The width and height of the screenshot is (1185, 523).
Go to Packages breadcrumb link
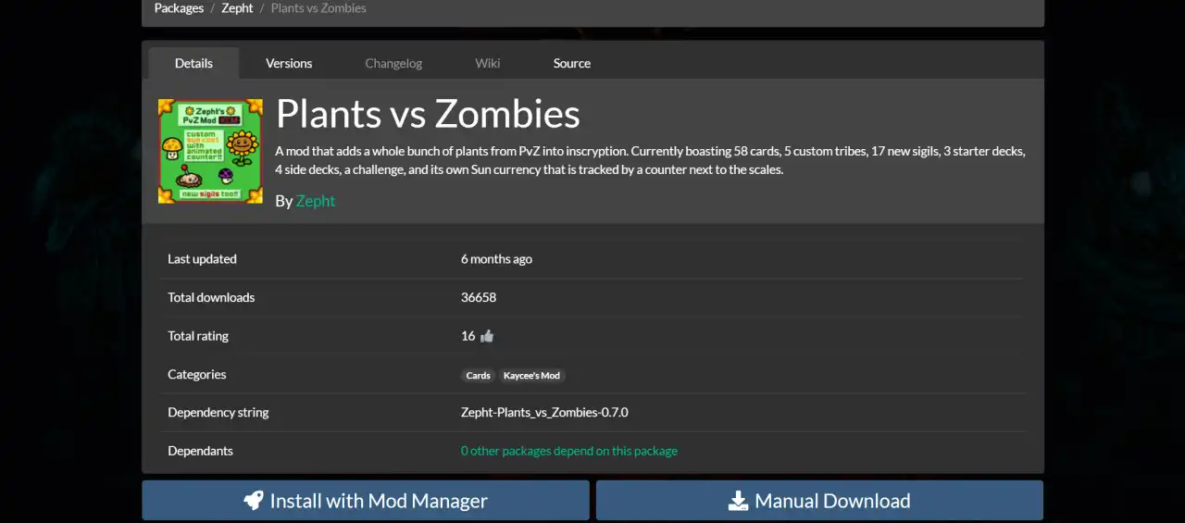pos(179,8)
